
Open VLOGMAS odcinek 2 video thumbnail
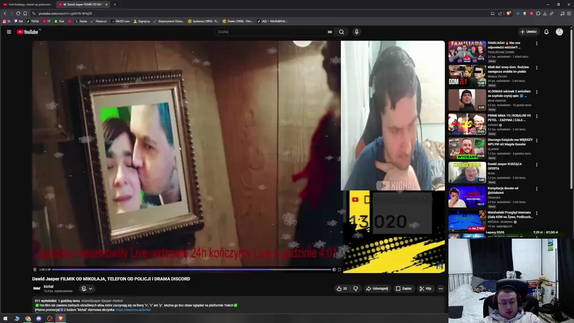coord(467,100)
